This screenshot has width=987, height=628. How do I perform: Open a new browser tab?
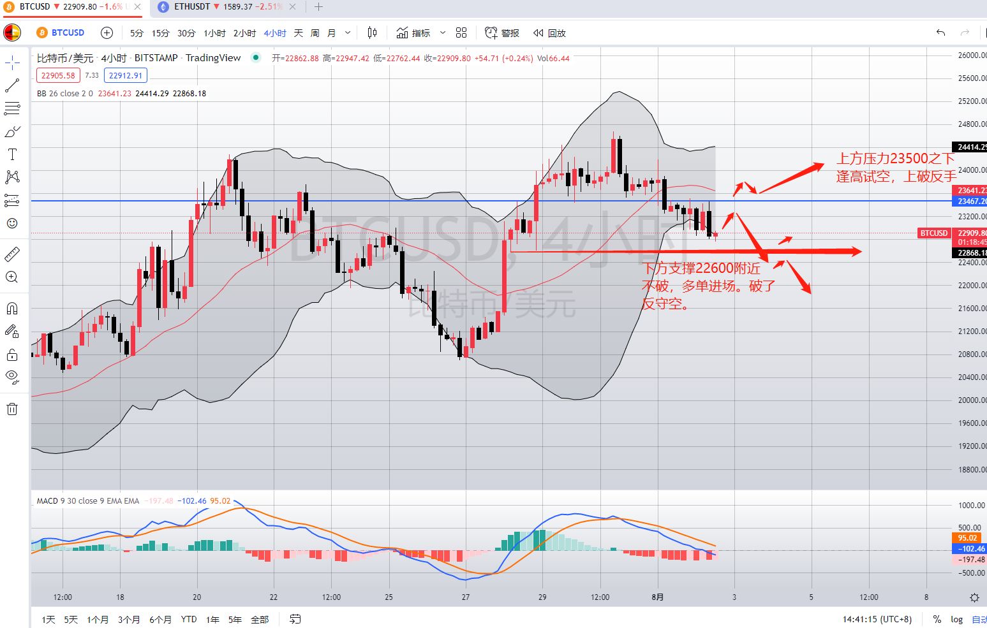click(x=318, y=6)
